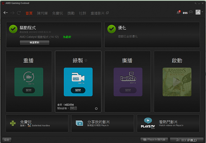Click the 協助 help button
Screen dimensions: 206x143
coord(7,140)
